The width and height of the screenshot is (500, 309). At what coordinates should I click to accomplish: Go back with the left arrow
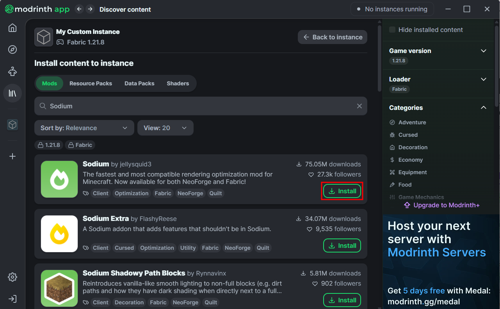click(79, 9)
